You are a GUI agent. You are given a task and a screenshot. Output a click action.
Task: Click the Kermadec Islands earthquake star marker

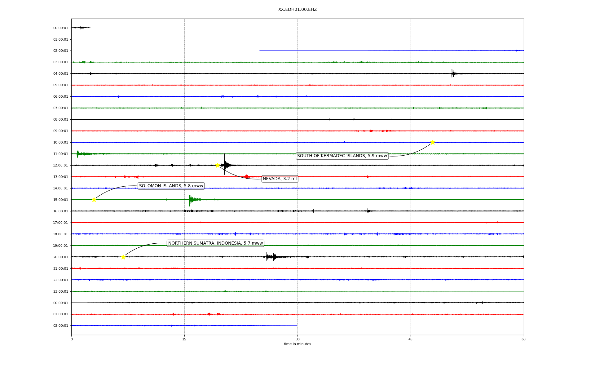tap(433, 142)
